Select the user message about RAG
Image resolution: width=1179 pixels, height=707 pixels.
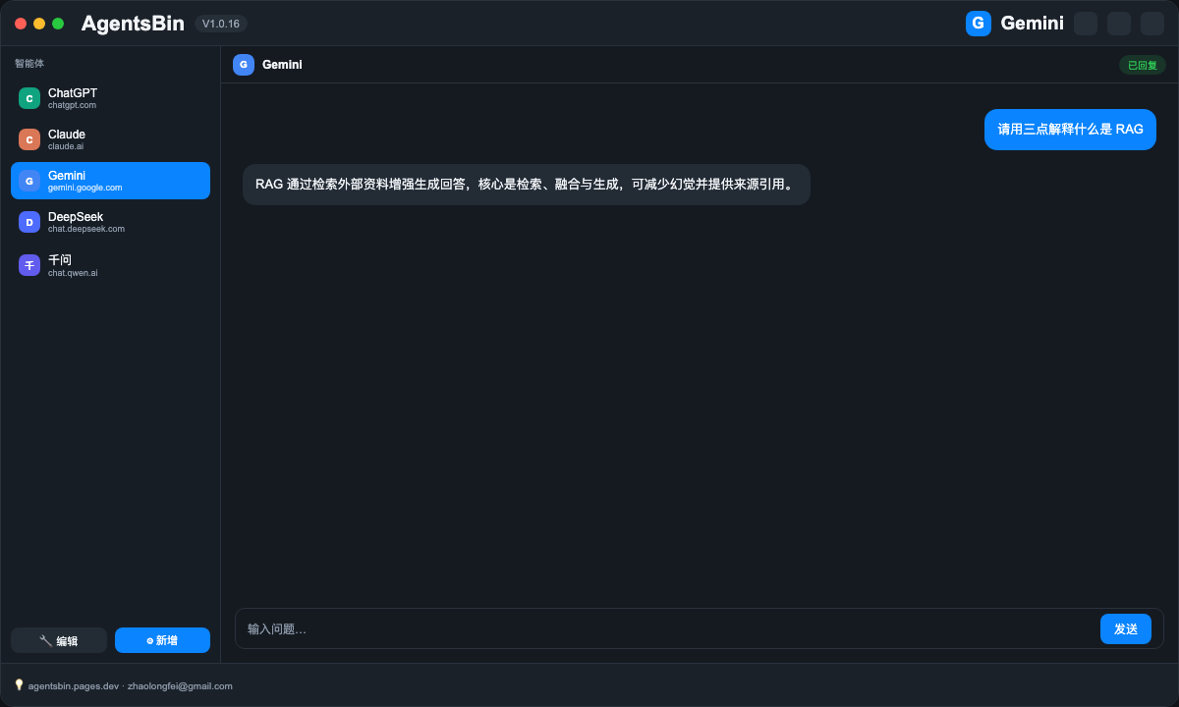click(1070, 130)
